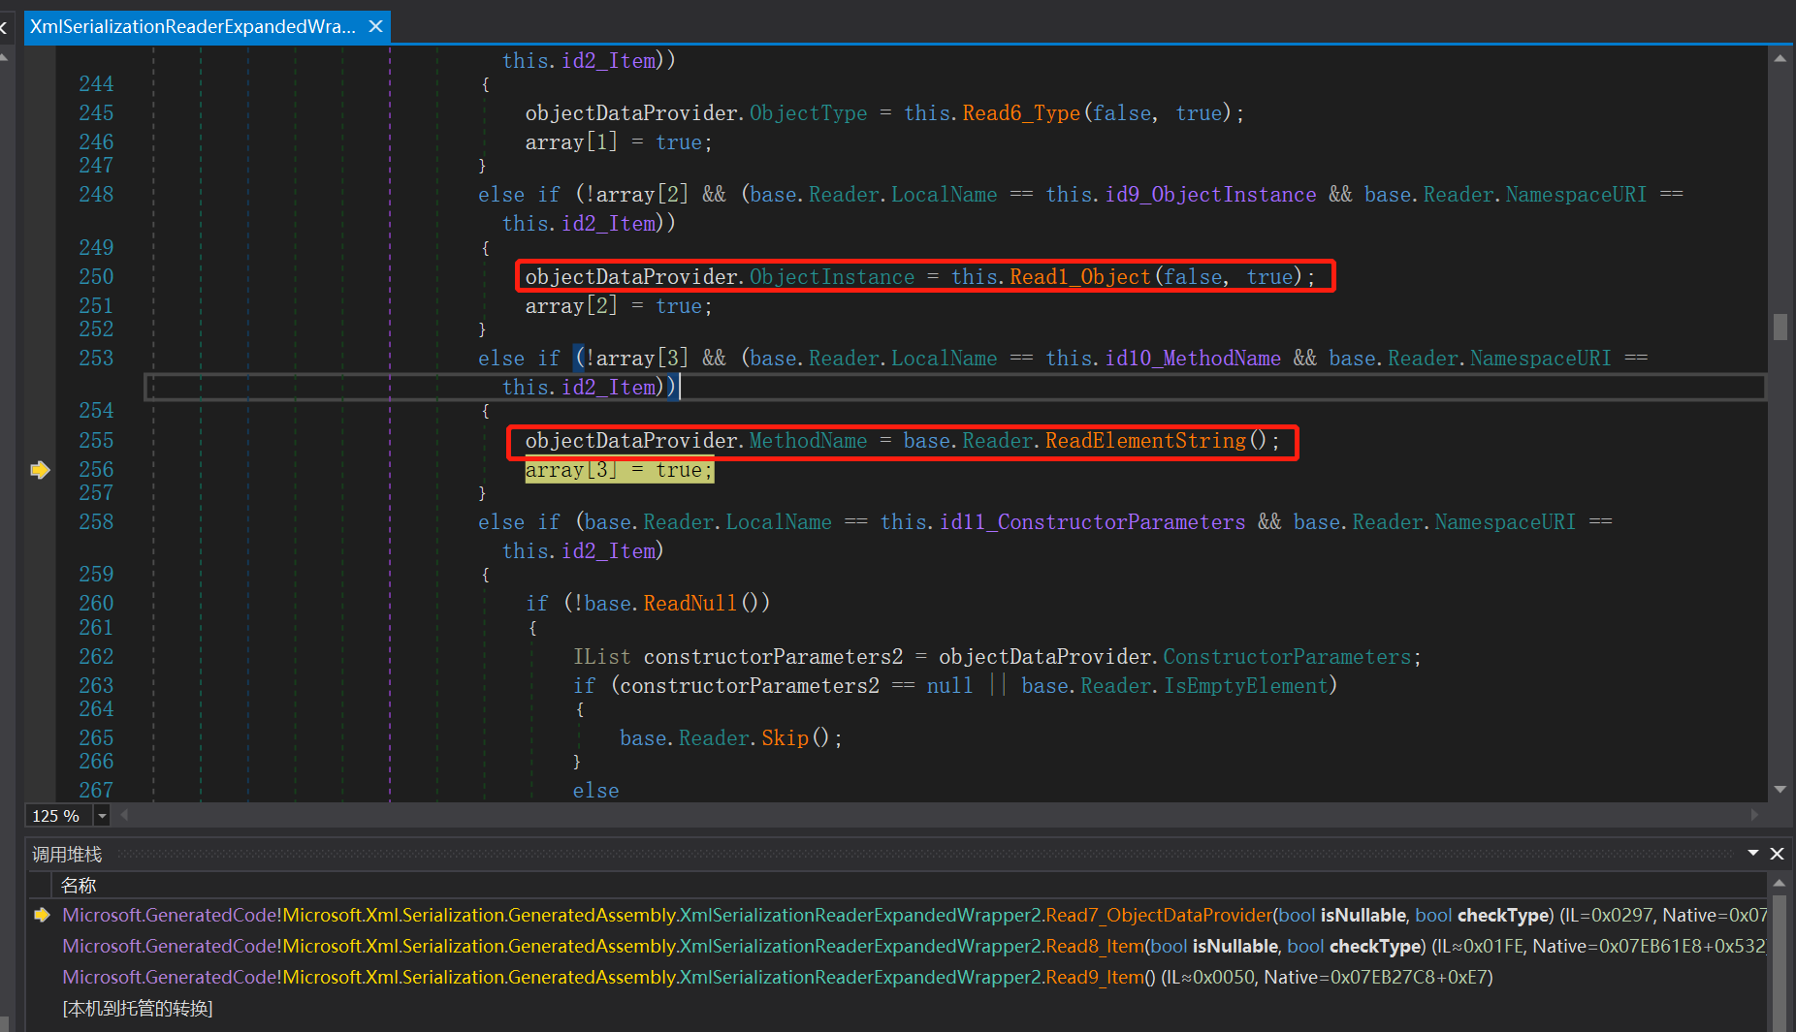The height and width of the screenshot is (1032, 1796).
Task: Click the yellow current-frame arrow in the call stack
Action: (42, 915)
